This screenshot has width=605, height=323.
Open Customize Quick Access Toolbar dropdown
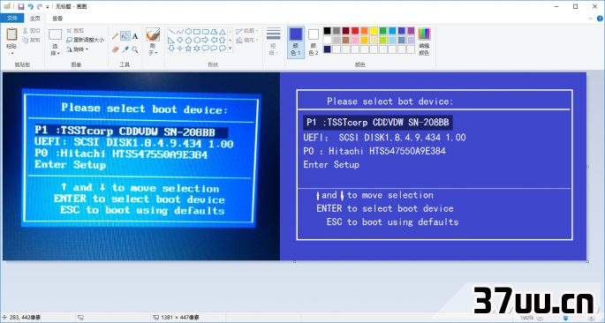click(48, 7)
